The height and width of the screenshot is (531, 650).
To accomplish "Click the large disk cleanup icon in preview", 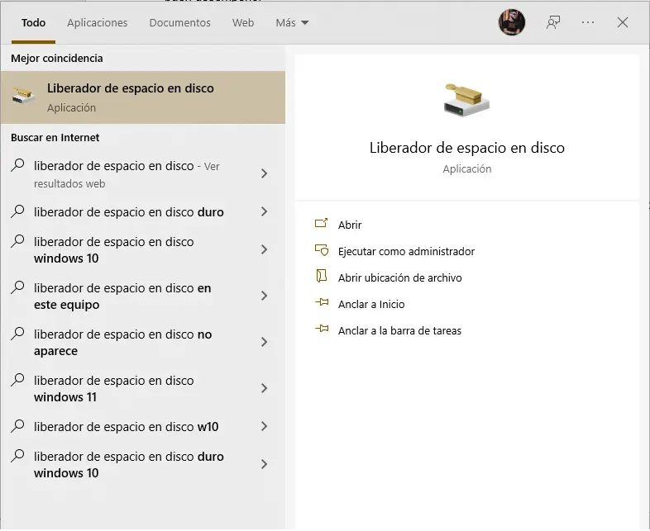I will pos(466,101).
